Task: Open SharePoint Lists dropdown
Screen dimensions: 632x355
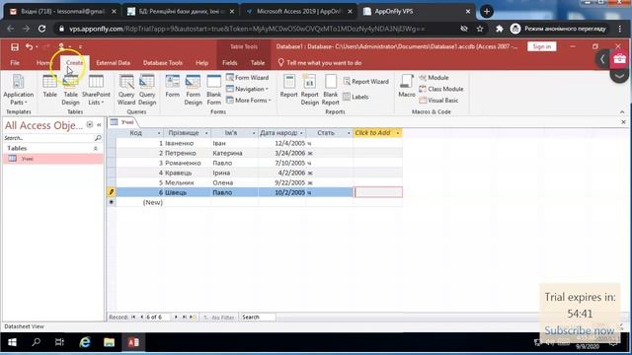Action: click(x=96, y=90)
